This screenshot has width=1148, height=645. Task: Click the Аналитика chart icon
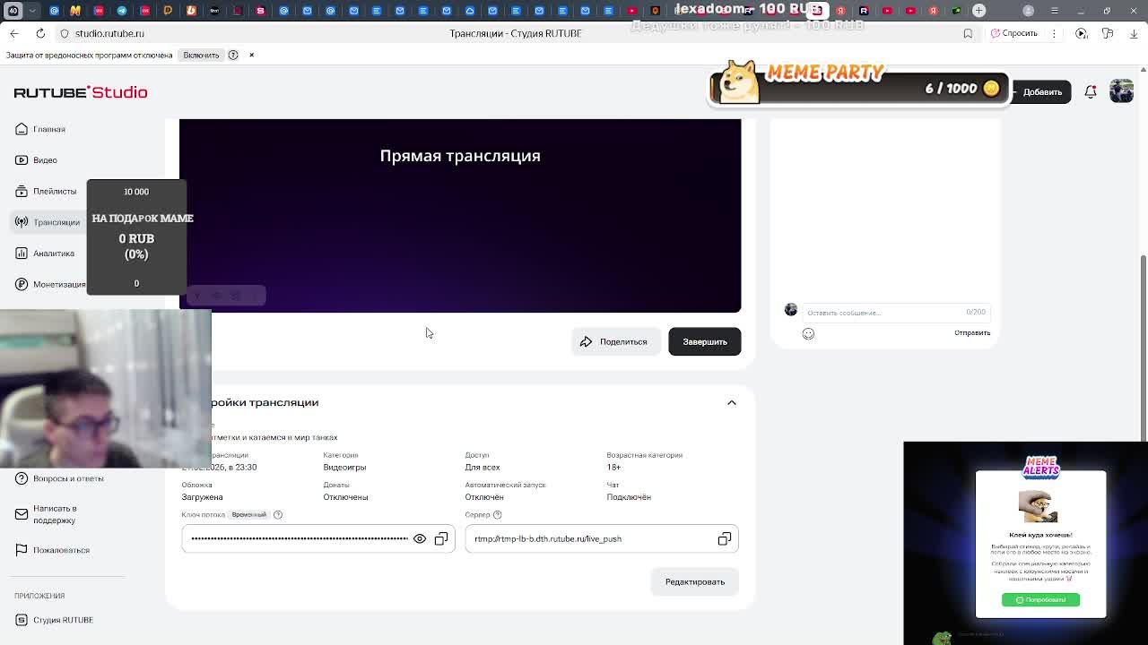(22, 254)
